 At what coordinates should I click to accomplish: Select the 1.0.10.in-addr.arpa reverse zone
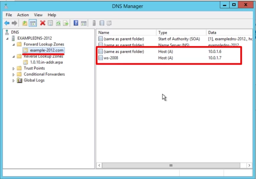click(x=46, y=62)
